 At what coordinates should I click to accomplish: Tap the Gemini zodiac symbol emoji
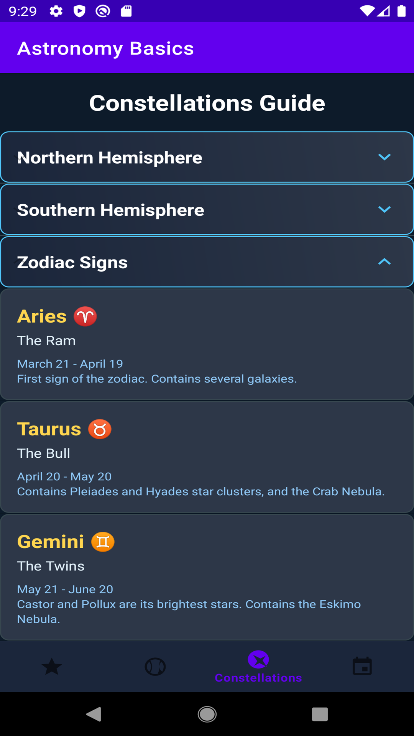click(x=103, y=542)
